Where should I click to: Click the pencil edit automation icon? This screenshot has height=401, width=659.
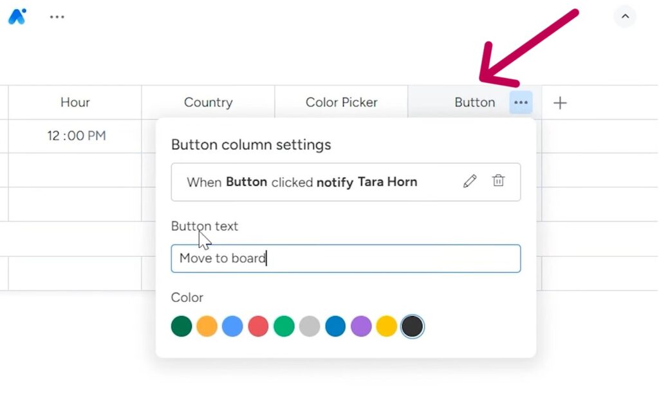pos(470,182)
